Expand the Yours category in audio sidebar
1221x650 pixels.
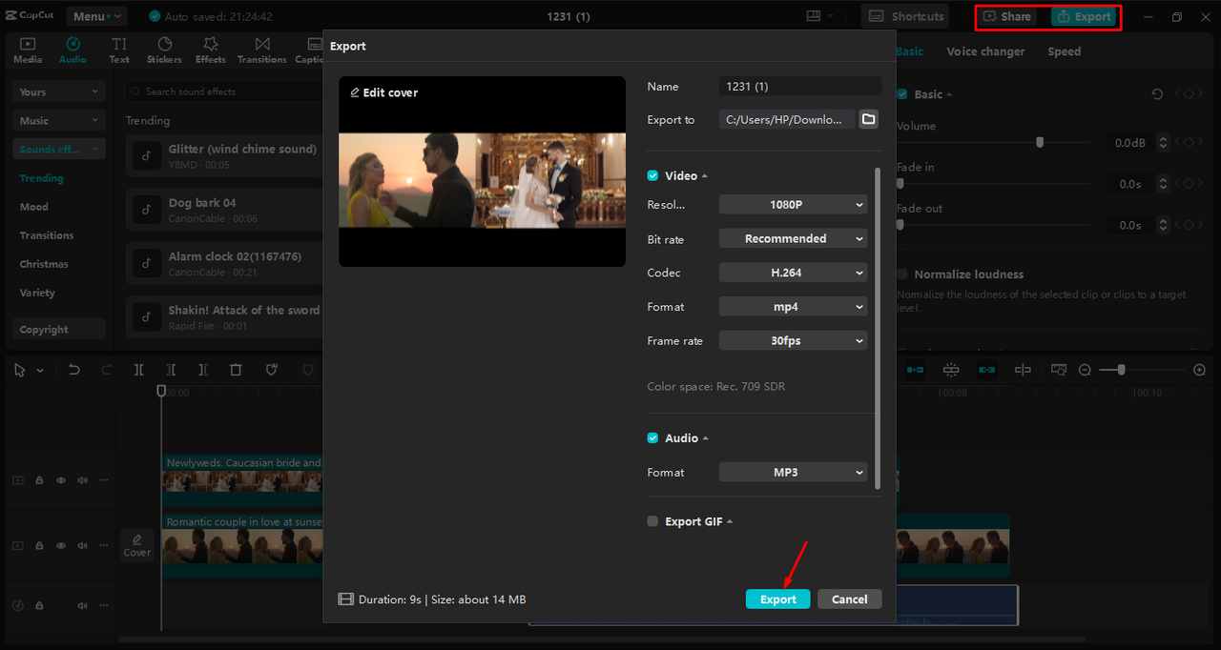click(x=59, y=92)
